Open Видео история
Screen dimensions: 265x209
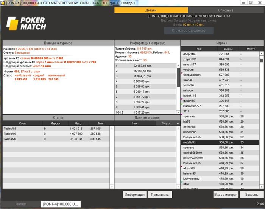pyautogui.click(x=226, y=195)
